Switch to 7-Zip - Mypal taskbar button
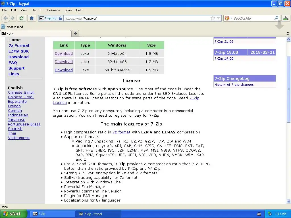Viewport: 291px width, 218px height. pos(98,214)
